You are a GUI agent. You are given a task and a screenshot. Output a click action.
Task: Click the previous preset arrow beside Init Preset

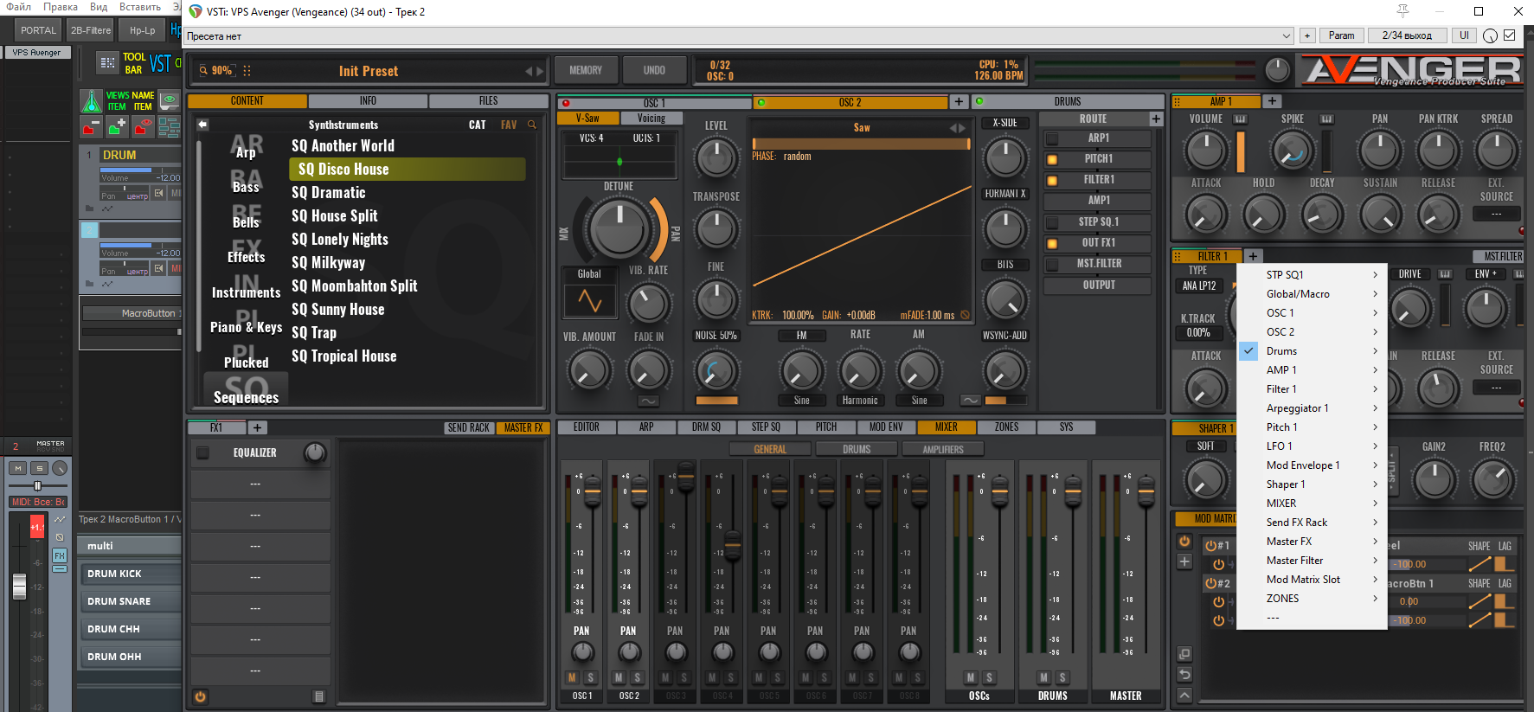click(529, 71)
